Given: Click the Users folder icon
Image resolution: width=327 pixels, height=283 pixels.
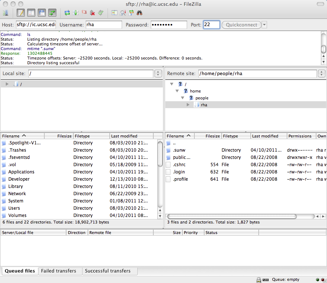Looking at the screenshot, I should (x=4, y=208).
